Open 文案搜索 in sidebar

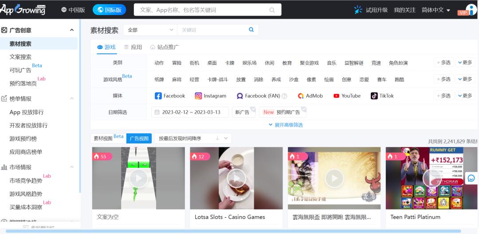(20, 57)
